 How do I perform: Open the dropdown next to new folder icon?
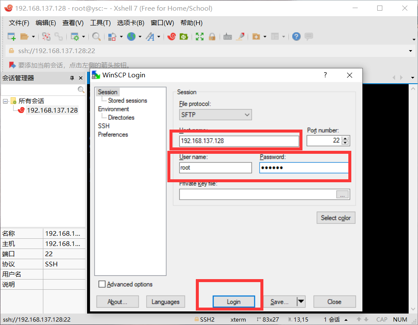pos(265,37)
